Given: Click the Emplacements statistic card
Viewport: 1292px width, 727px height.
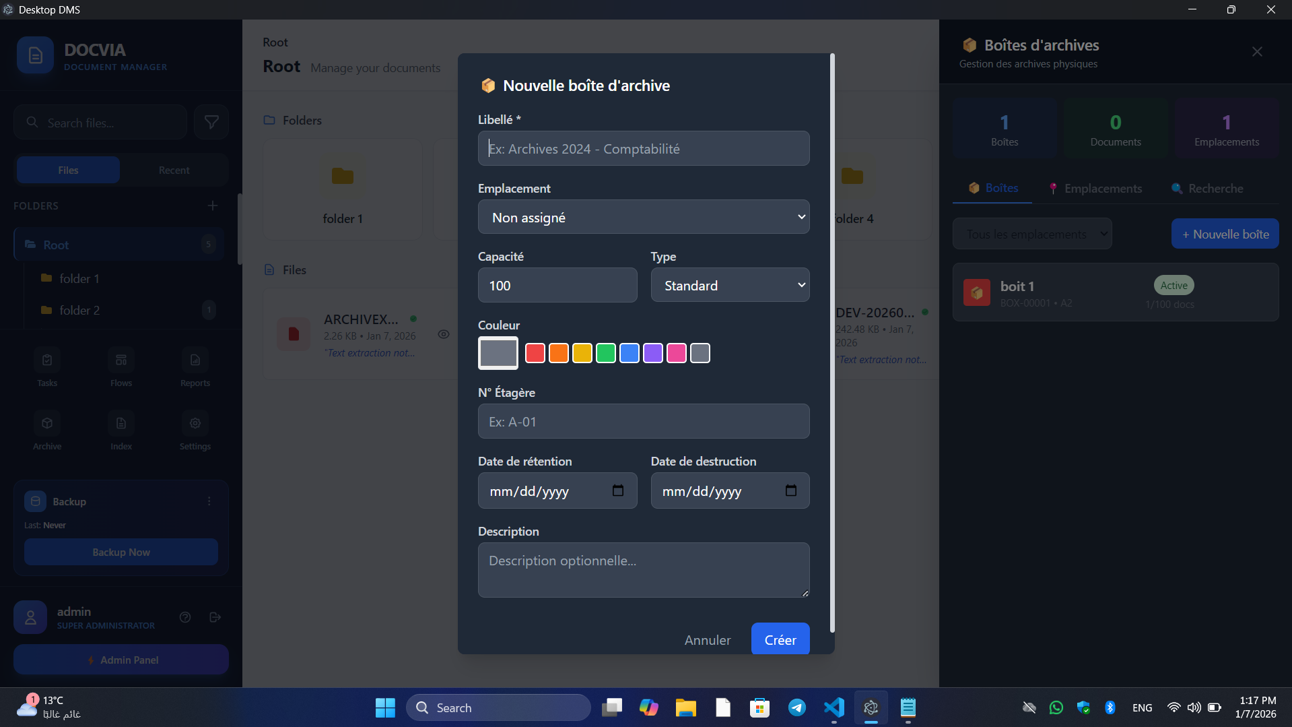Looking at the screenshot, I should click(1227, 128).
